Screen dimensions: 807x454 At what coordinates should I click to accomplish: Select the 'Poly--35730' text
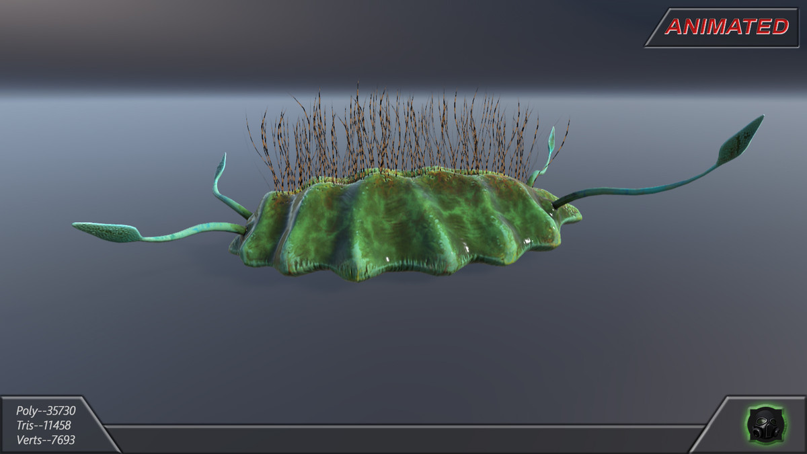click(46, 410)
